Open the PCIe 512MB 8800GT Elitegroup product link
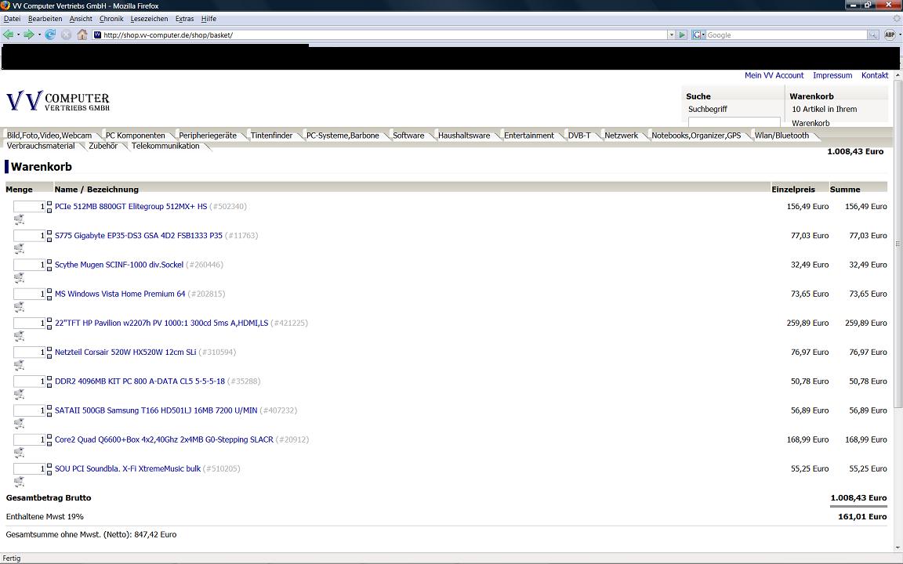Screen dimensions: 903x564 (131, 206)
